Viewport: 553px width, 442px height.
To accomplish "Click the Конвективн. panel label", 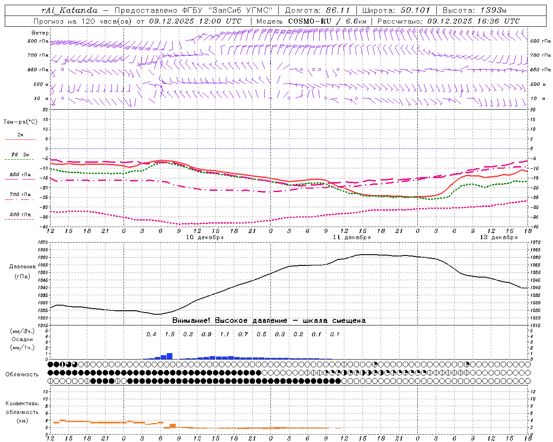I will click(22, 404).
